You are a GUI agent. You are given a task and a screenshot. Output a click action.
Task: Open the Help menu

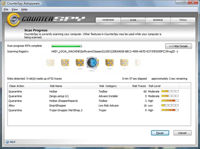point(24,9)
